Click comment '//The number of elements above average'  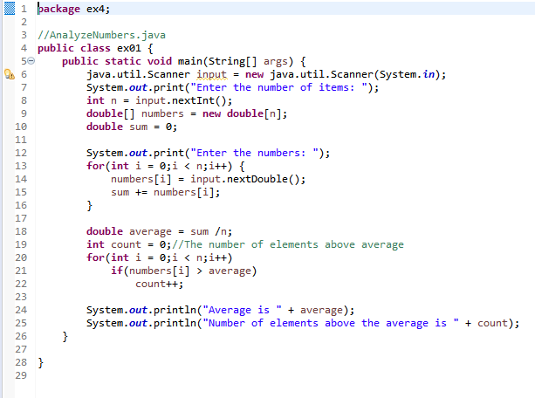288,244
